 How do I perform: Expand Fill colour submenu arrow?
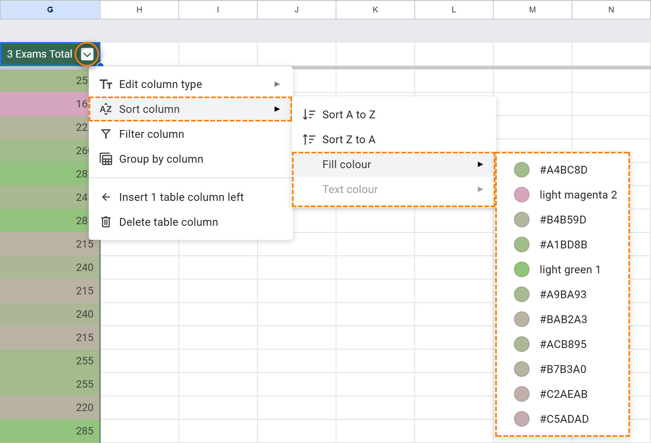480,164
